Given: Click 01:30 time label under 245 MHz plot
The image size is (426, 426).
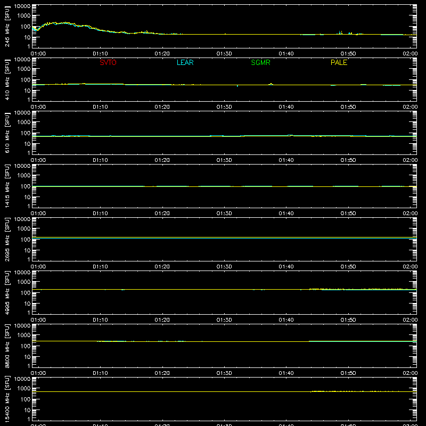Looking at the screenshot, I should (x=224, y=54).
